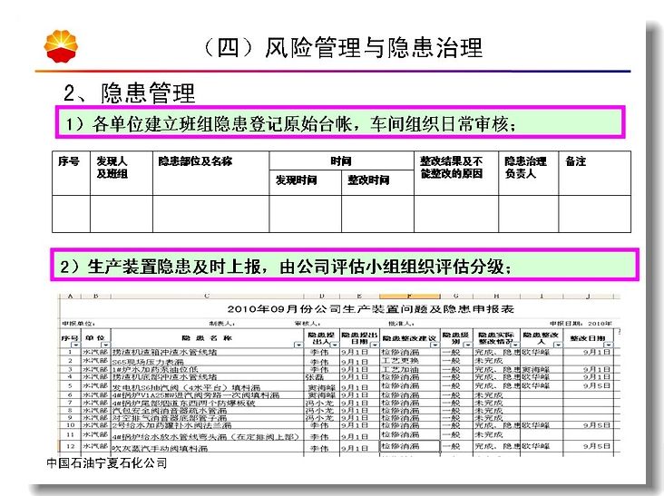The image size is (664, 496).
Task: Select the 隐患部位及名称 header cell
Action: tap(210, 173)
